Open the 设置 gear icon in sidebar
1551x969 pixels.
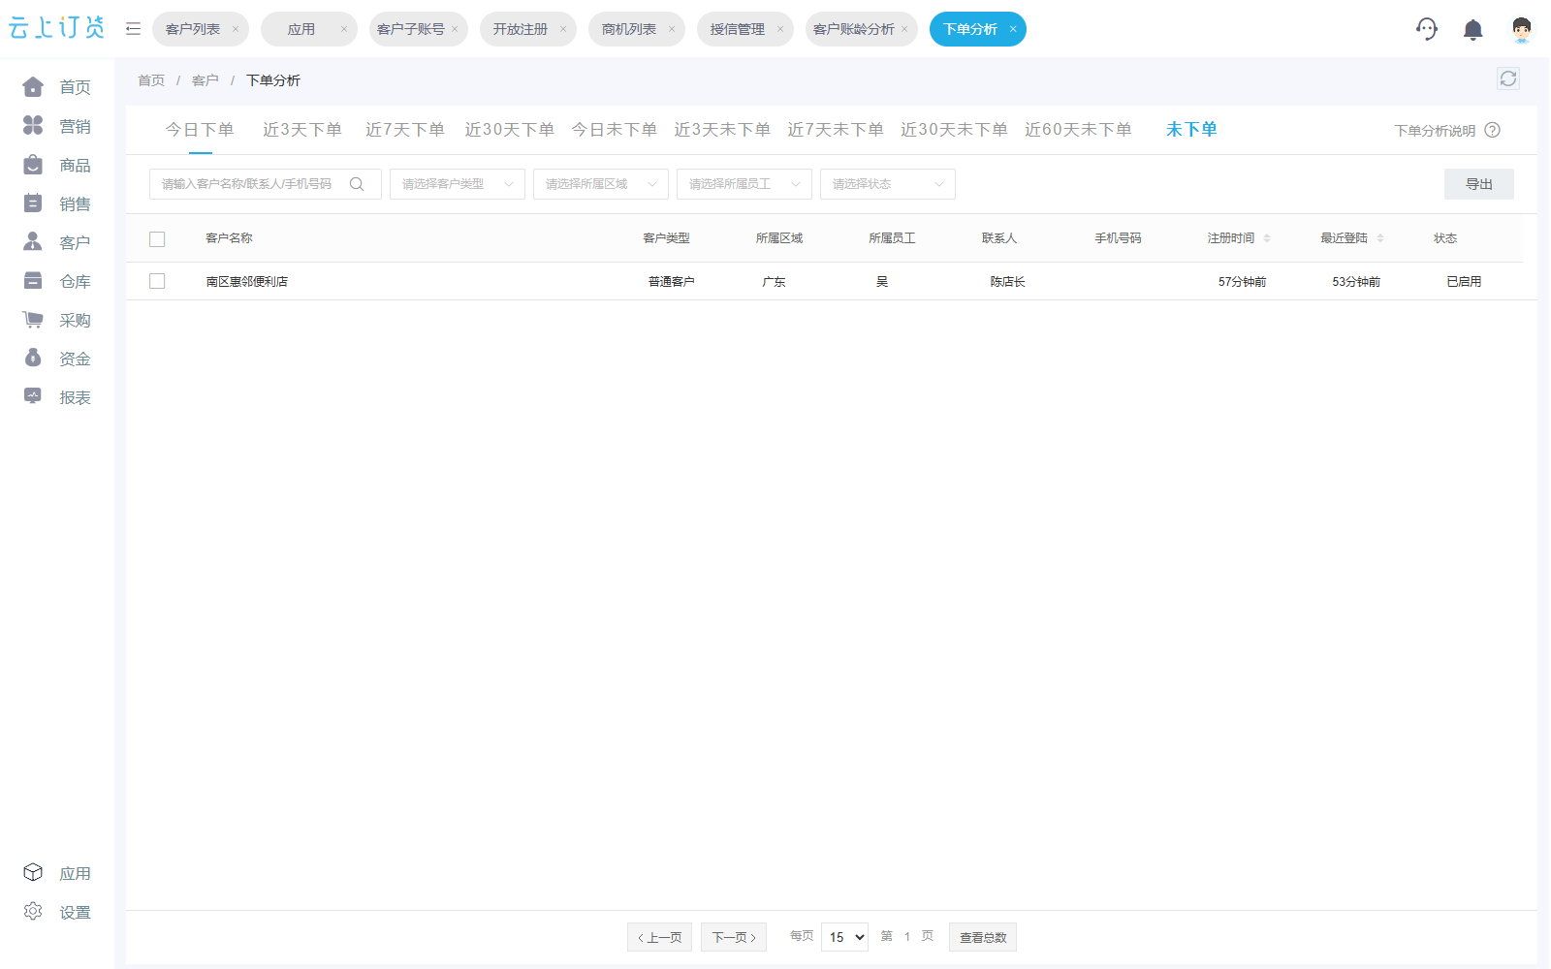[x=33, y=912]
